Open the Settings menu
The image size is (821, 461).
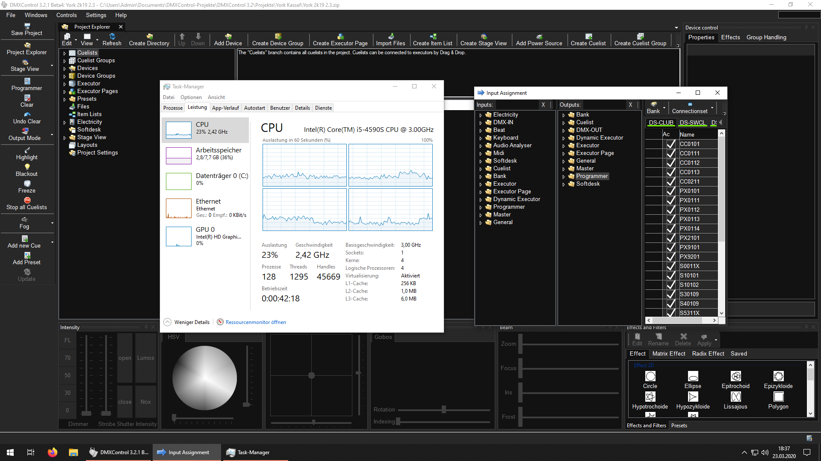96,15
